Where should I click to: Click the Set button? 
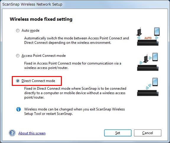[118, 133]
